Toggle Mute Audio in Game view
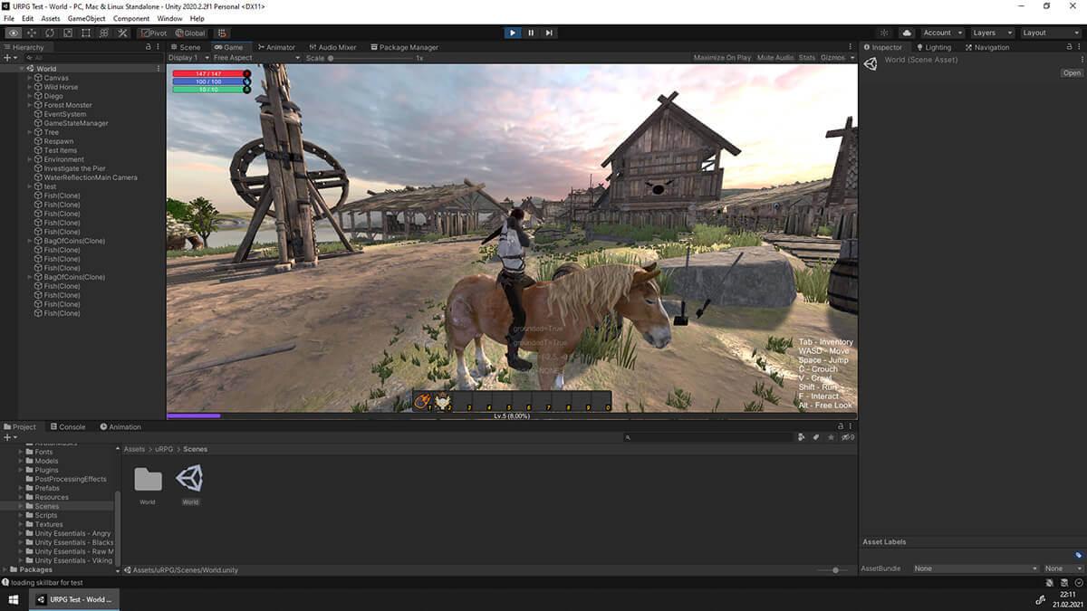The width and height of the screenshot is (1087, 611). (x=775, y=58)
